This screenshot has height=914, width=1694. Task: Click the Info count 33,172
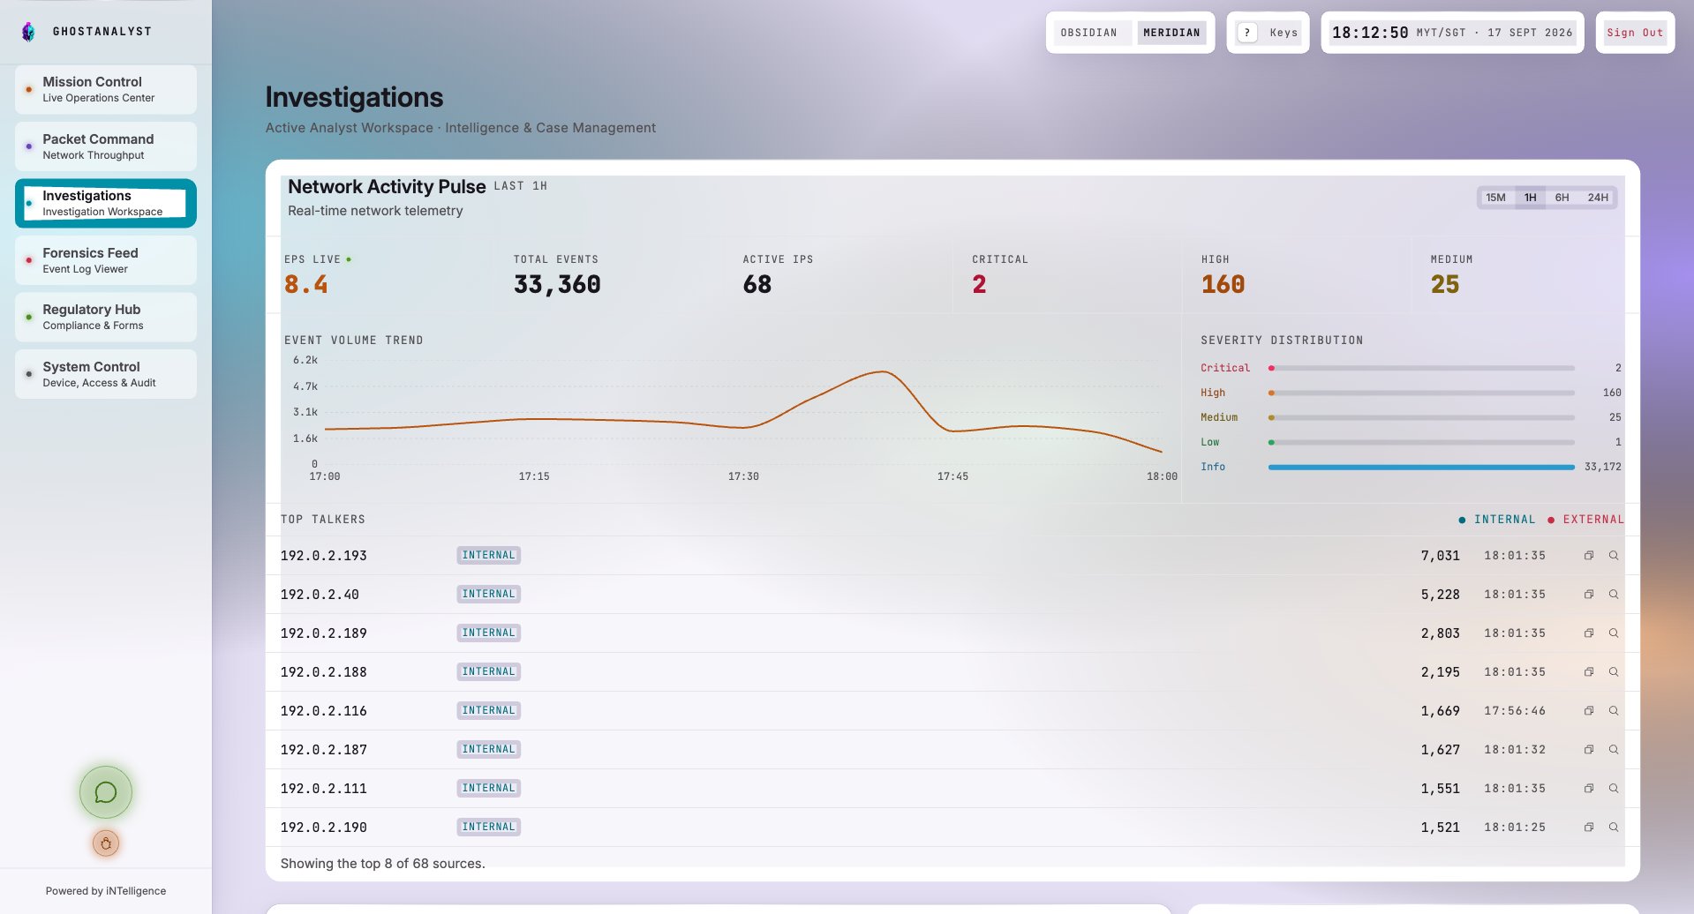pos(1602,467)
